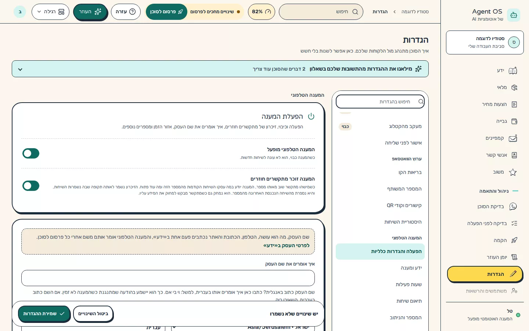529x331 pixels.
Task: Click the ביטול השינויים cancel button
Action: 93,314
